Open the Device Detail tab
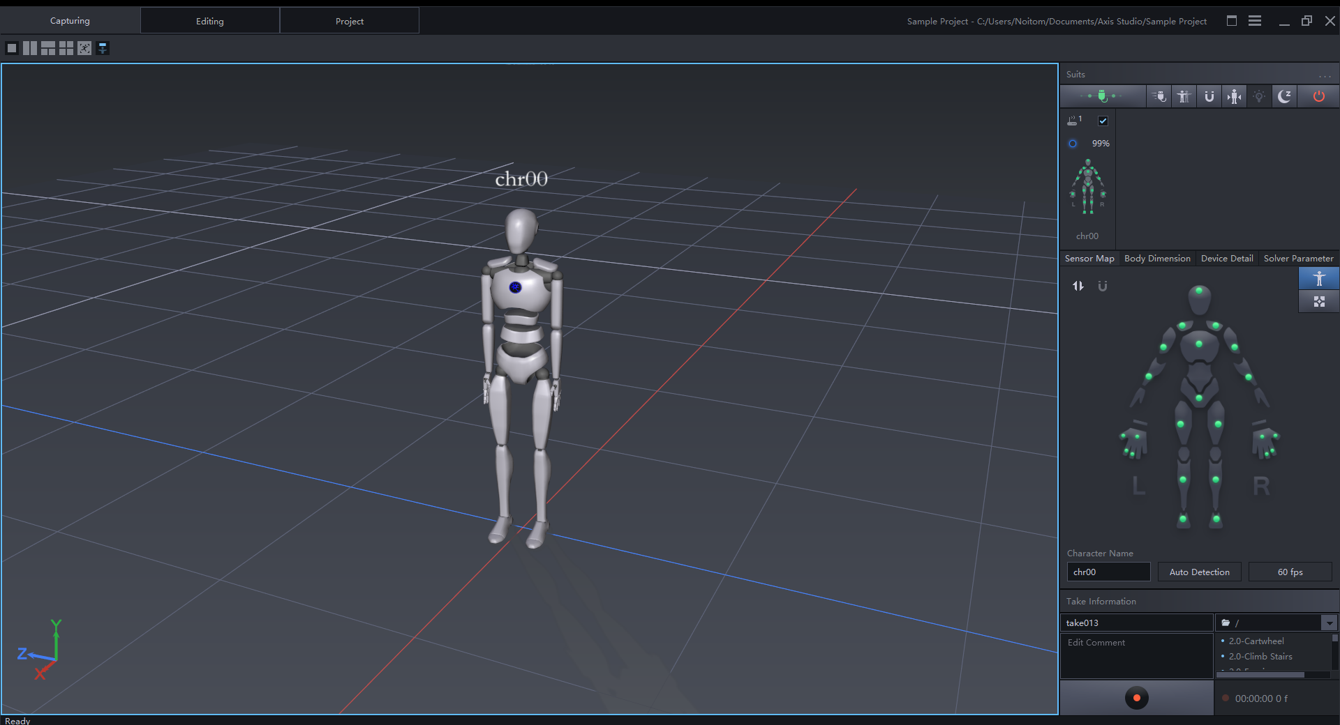 click(x=1227, y=259)
